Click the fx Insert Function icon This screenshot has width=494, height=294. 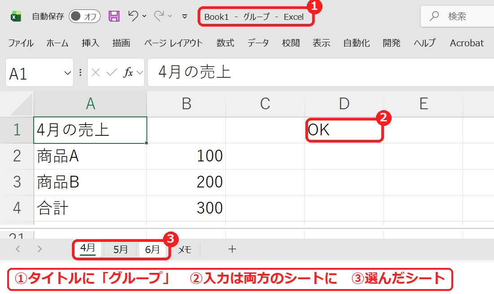pos(128,72)
